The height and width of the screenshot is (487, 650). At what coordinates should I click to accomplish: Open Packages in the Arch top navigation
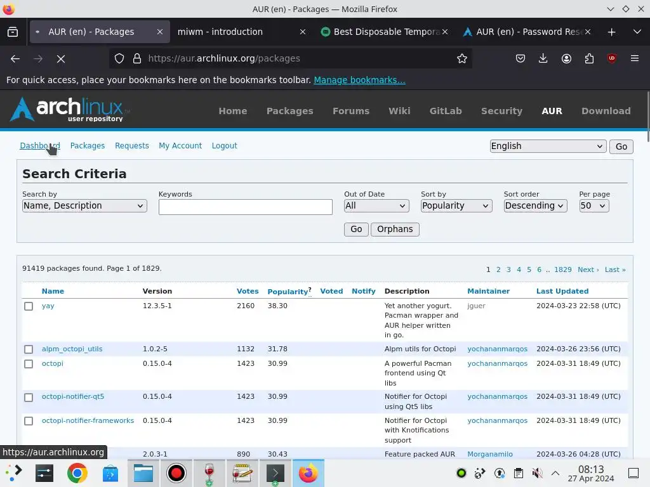pos(289,111)
